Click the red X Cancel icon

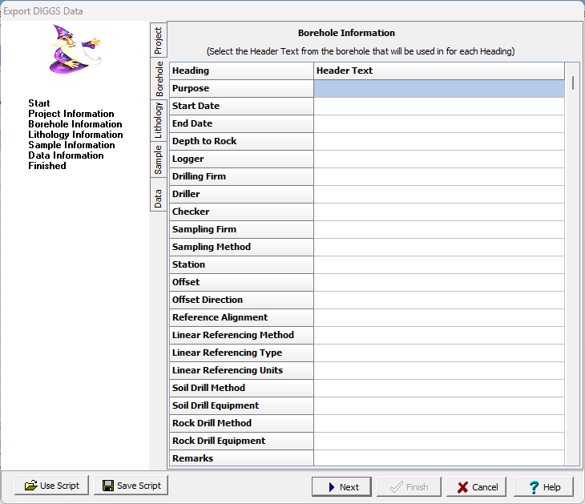tap(462, 486)
